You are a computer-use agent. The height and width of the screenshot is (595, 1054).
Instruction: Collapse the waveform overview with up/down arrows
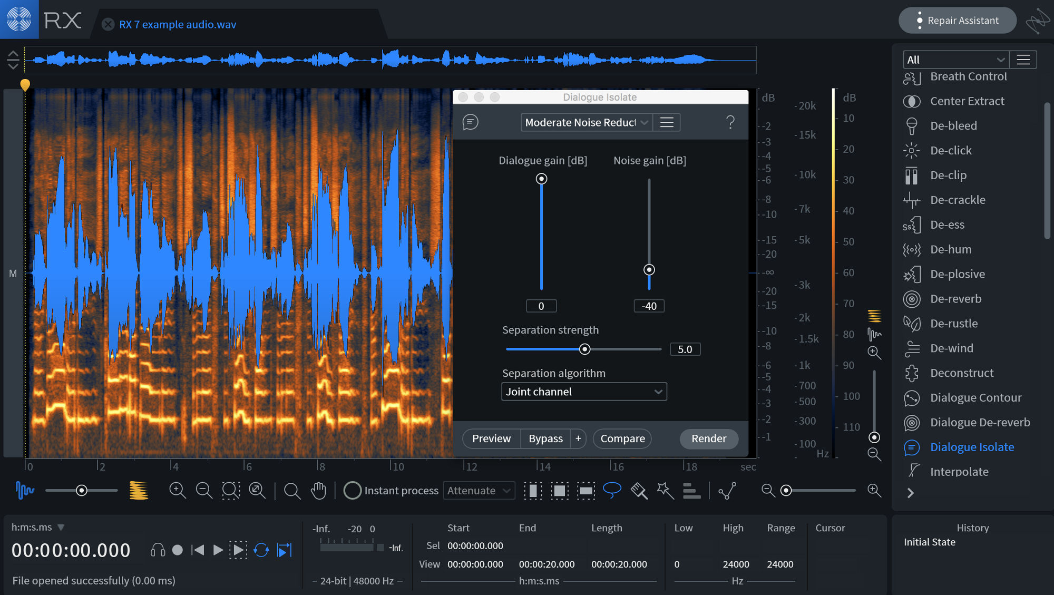tap(13, 60)
